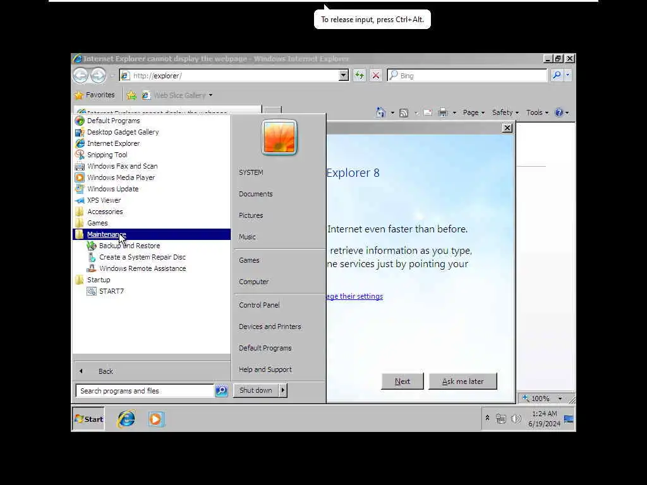Open Internet Explorer from the programs list
Viewport: 647px width, 485px height.
point(113,143)
